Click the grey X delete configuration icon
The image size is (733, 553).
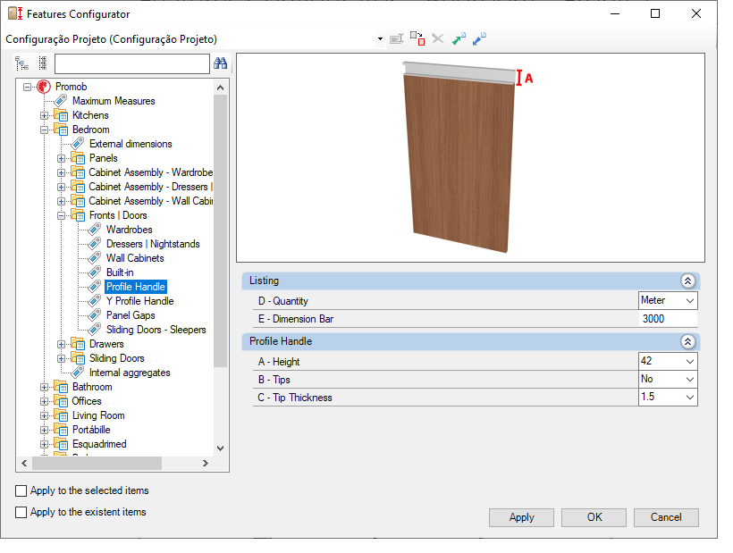tap(438, 38)
